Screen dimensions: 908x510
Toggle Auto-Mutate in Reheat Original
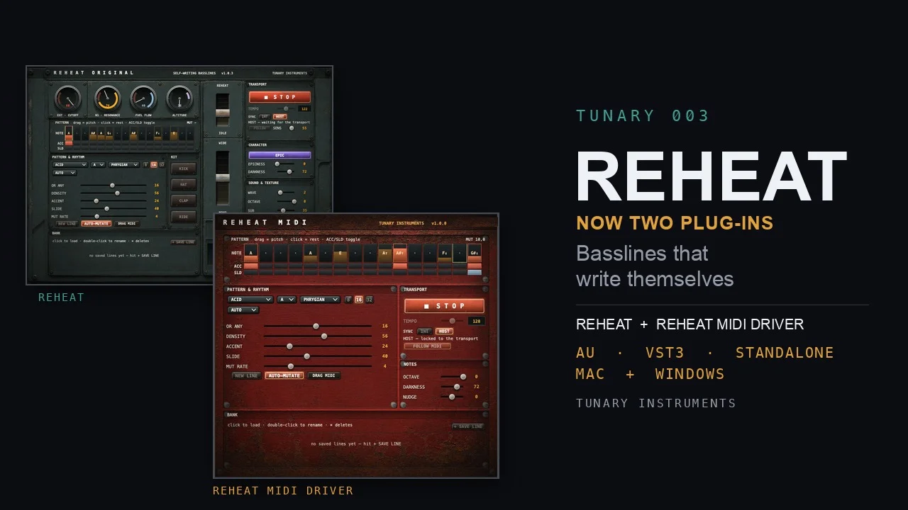pyautogui.click(x=96, y=224)
